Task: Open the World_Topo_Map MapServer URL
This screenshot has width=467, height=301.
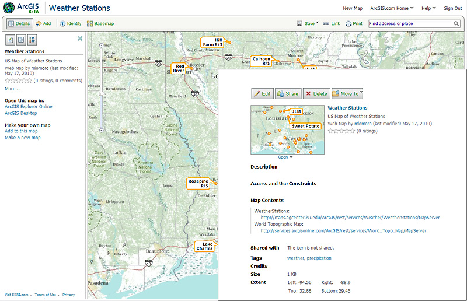Action: pyautogui.click(x=343, y=231)
